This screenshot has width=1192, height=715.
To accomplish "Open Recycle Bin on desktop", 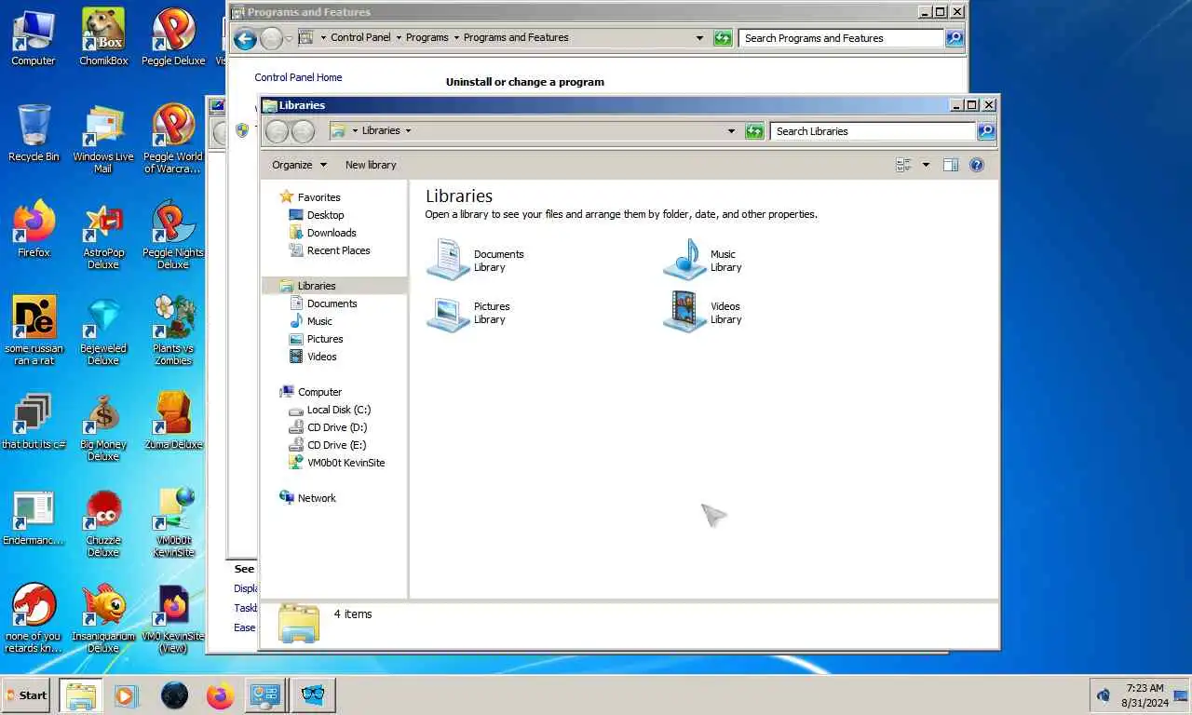I will point(34,133).
